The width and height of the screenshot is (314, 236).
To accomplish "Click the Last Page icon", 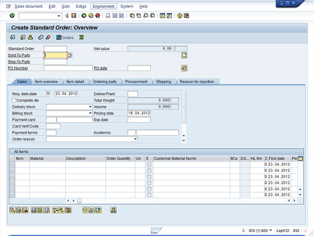I will 152,16.
